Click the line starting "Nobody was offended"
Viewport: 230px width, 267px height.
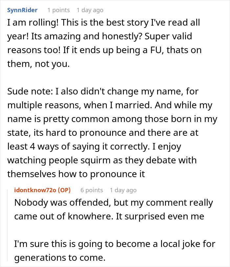click(113, 203)
